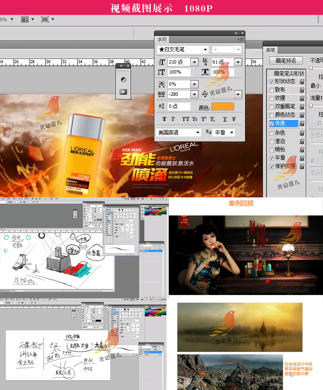Click baseline shift field 0 点
This screenshot has height=390, width=323.
click(179, 107)
